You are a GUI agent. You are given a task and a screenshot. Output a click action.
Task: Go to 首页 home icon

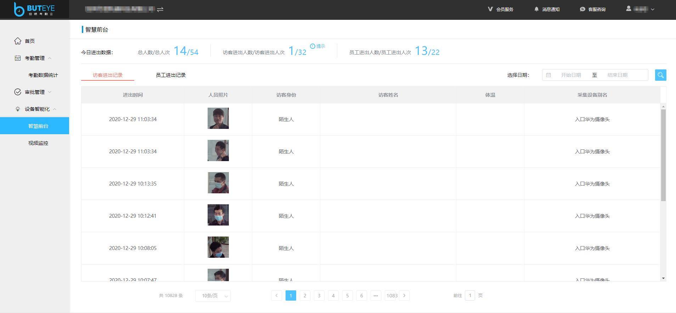18,41
